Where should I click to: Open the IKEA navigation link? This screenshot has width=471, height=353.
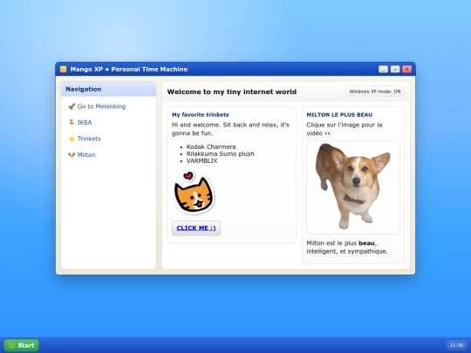85,123
